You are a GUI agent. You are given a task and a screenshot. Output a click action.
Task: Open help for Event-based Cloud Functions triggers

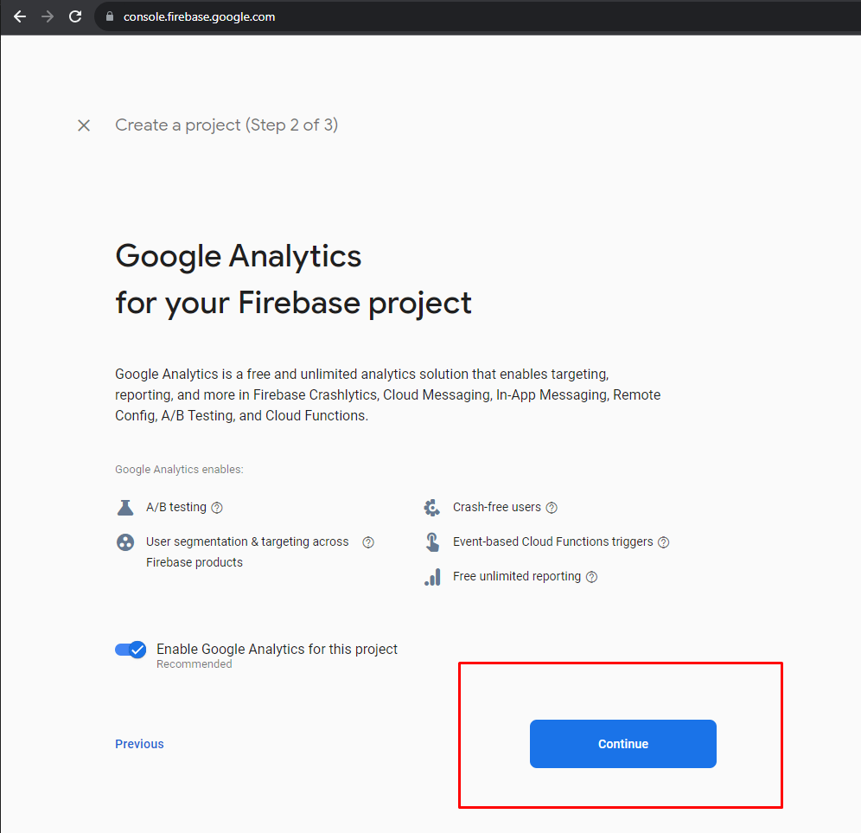664,542
